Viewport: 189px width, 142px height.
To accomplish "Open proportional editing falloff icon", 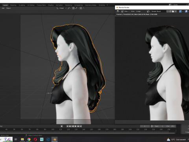I will pos(84,8).
